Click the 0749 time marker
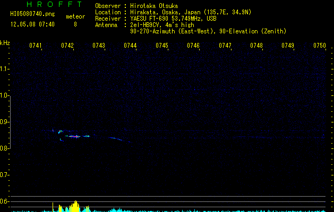 click(x=288, y=46)
